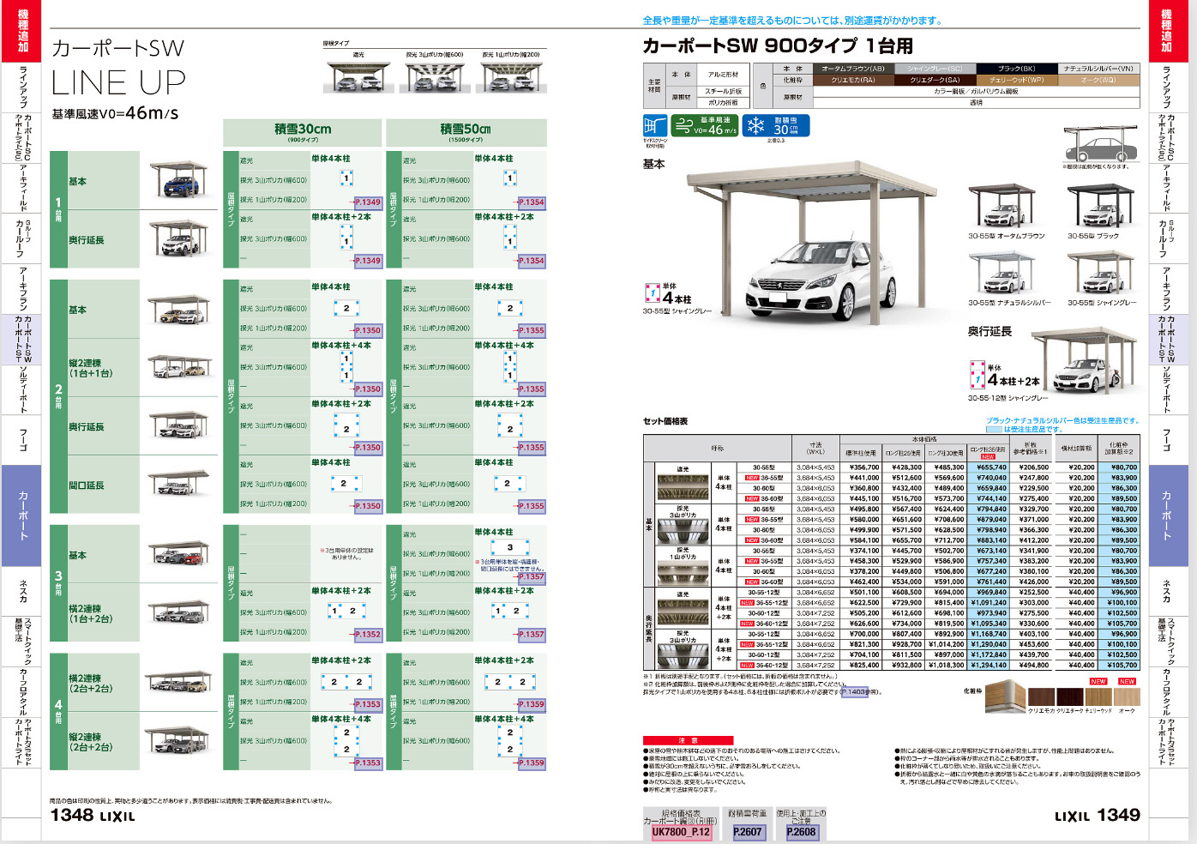1197x844 pixels.
Task: Click the 積雪50cm (1500タイプ) column header
Action: (466, 132)
